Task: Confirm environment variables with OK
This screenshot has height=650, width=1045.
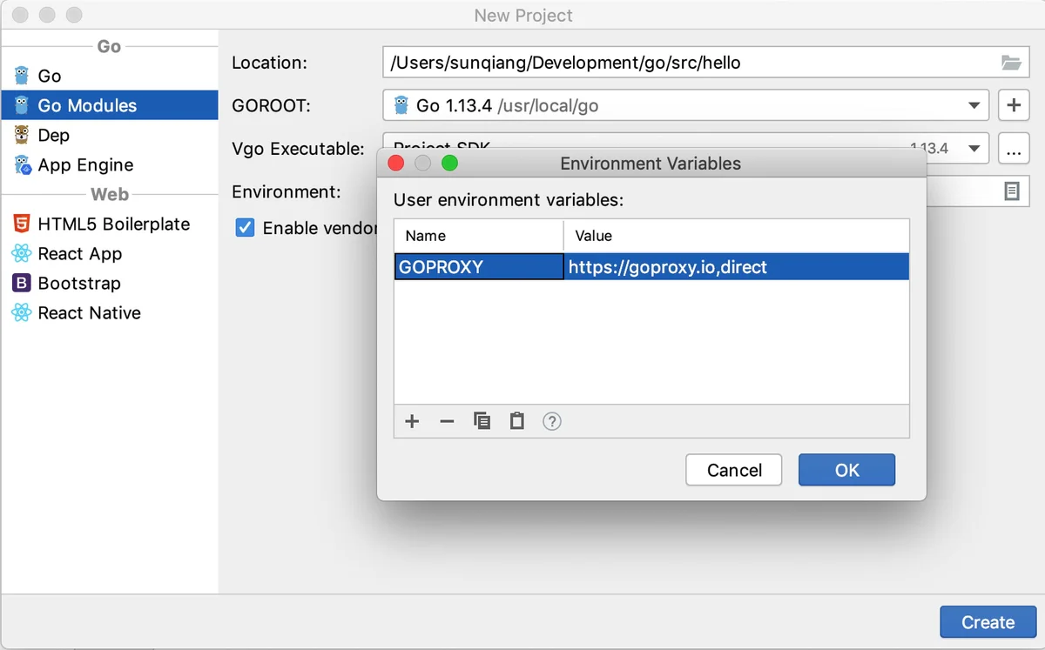Action: [847, 470]
